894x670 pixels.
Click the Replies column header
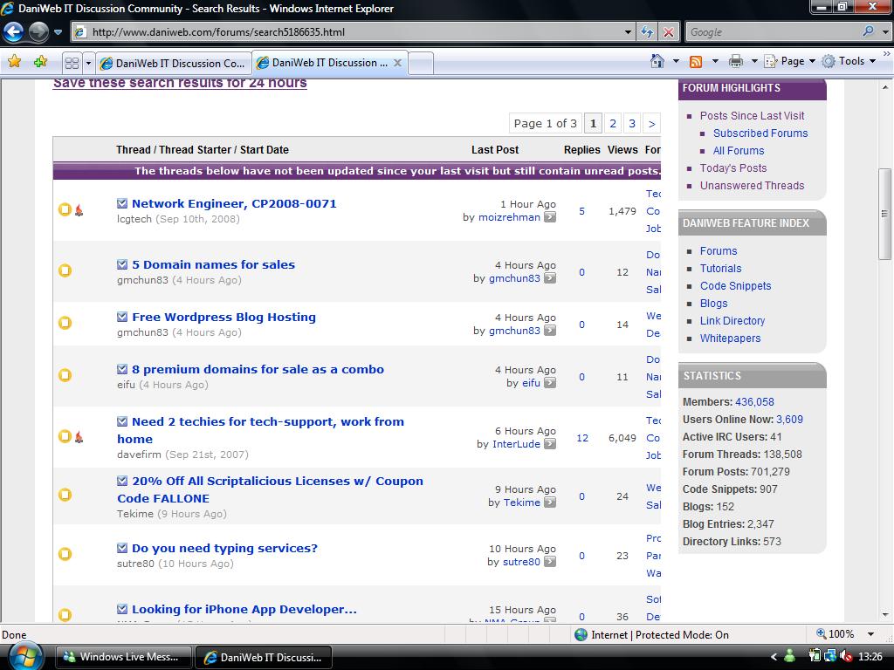click(x=581, y=150)
